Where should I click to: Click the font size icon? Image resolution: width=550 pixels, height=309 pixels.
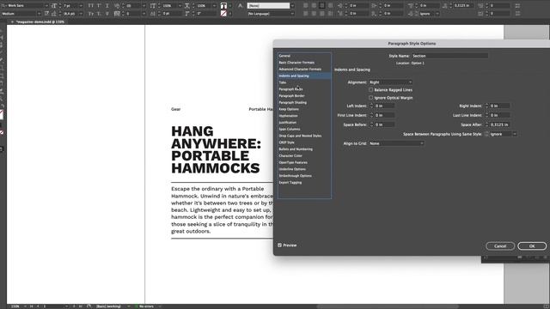pos(54,6)
